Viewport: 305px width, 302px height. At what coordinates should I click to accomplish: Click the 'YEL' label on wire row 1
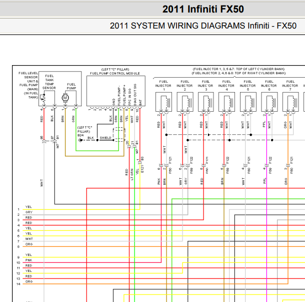[x=28, y=207]
